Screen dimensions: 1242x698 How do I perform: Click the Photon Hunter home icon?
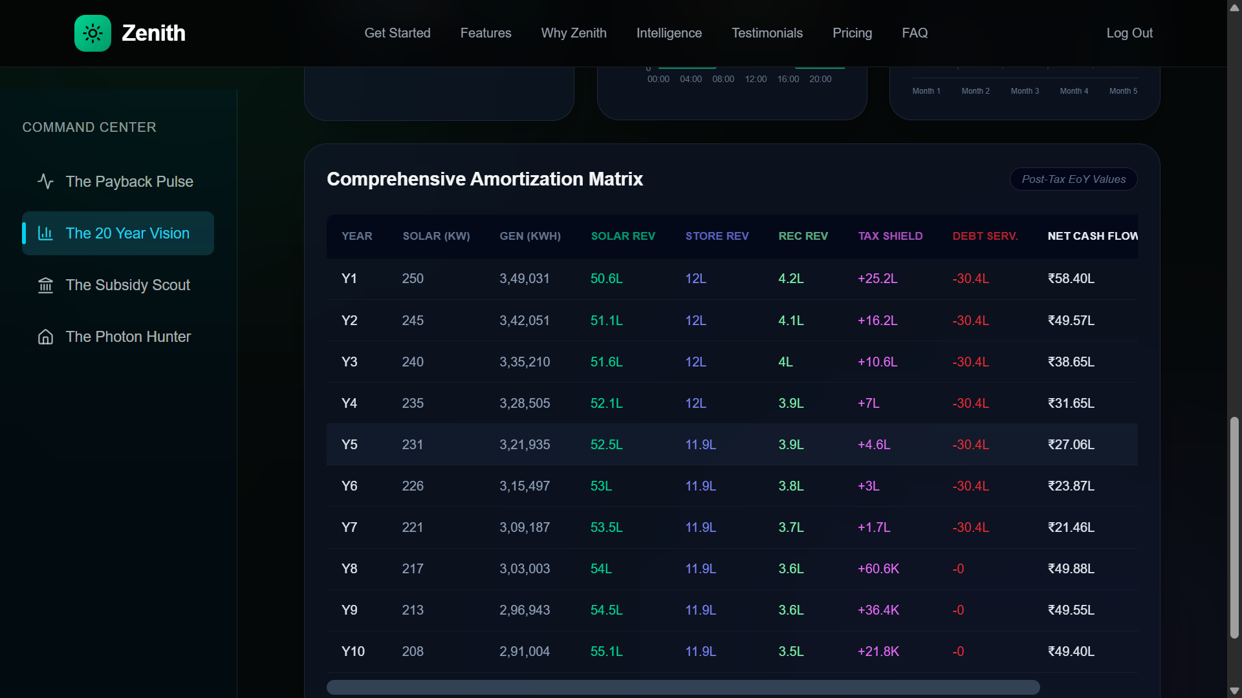point(45,337)
